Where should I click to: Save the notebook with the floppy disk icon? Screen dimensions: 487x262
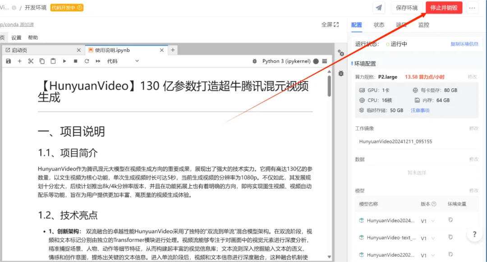pyautogui.click(x=9, y=61)
